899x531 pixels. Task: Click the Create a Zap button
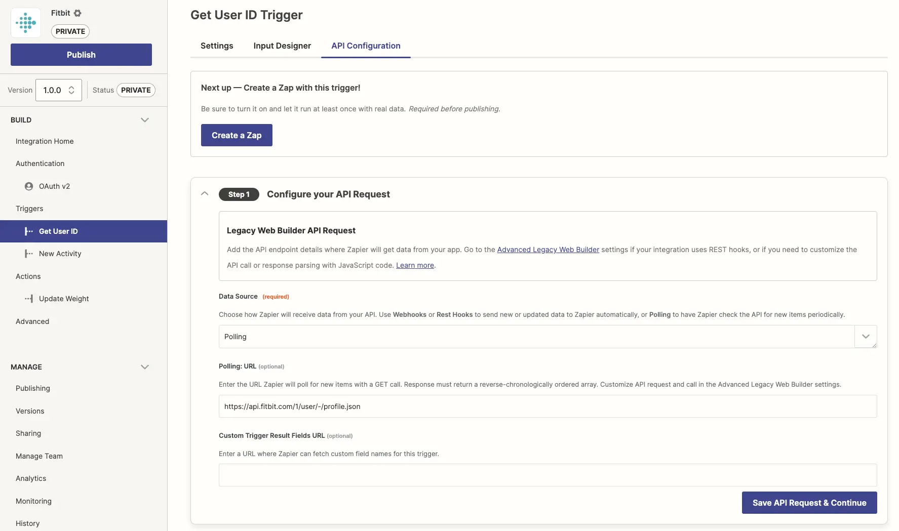click(x=237, y=135)
